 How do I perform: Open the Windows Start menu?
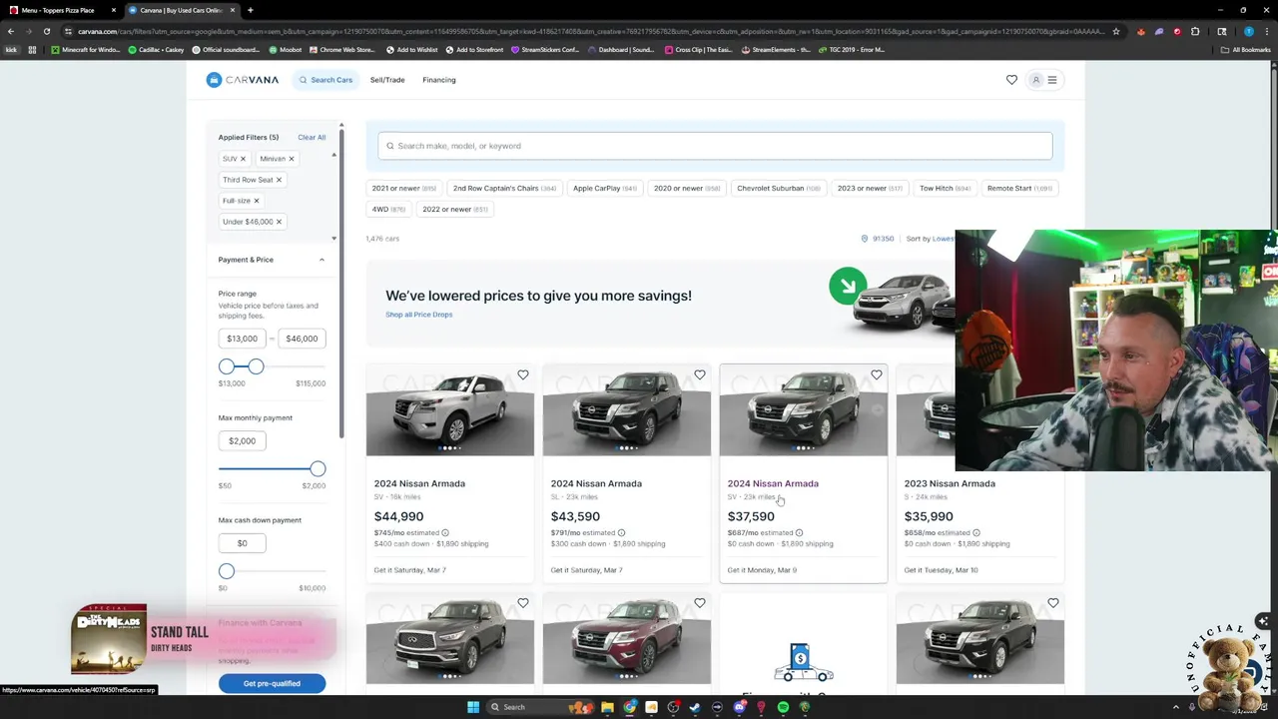(473, 707)
